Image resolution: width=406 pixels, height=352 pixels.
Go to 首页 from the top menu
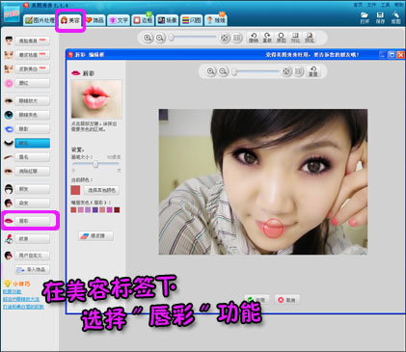358,5
